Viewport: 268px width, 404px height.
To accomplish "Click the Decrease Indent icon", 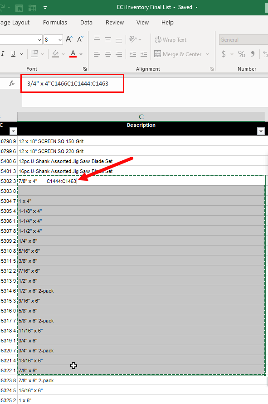I will (133, 54).
